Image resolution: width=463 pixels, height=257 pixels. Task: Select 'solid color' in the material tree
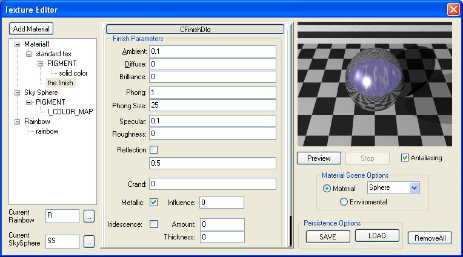tap(73, 73)
